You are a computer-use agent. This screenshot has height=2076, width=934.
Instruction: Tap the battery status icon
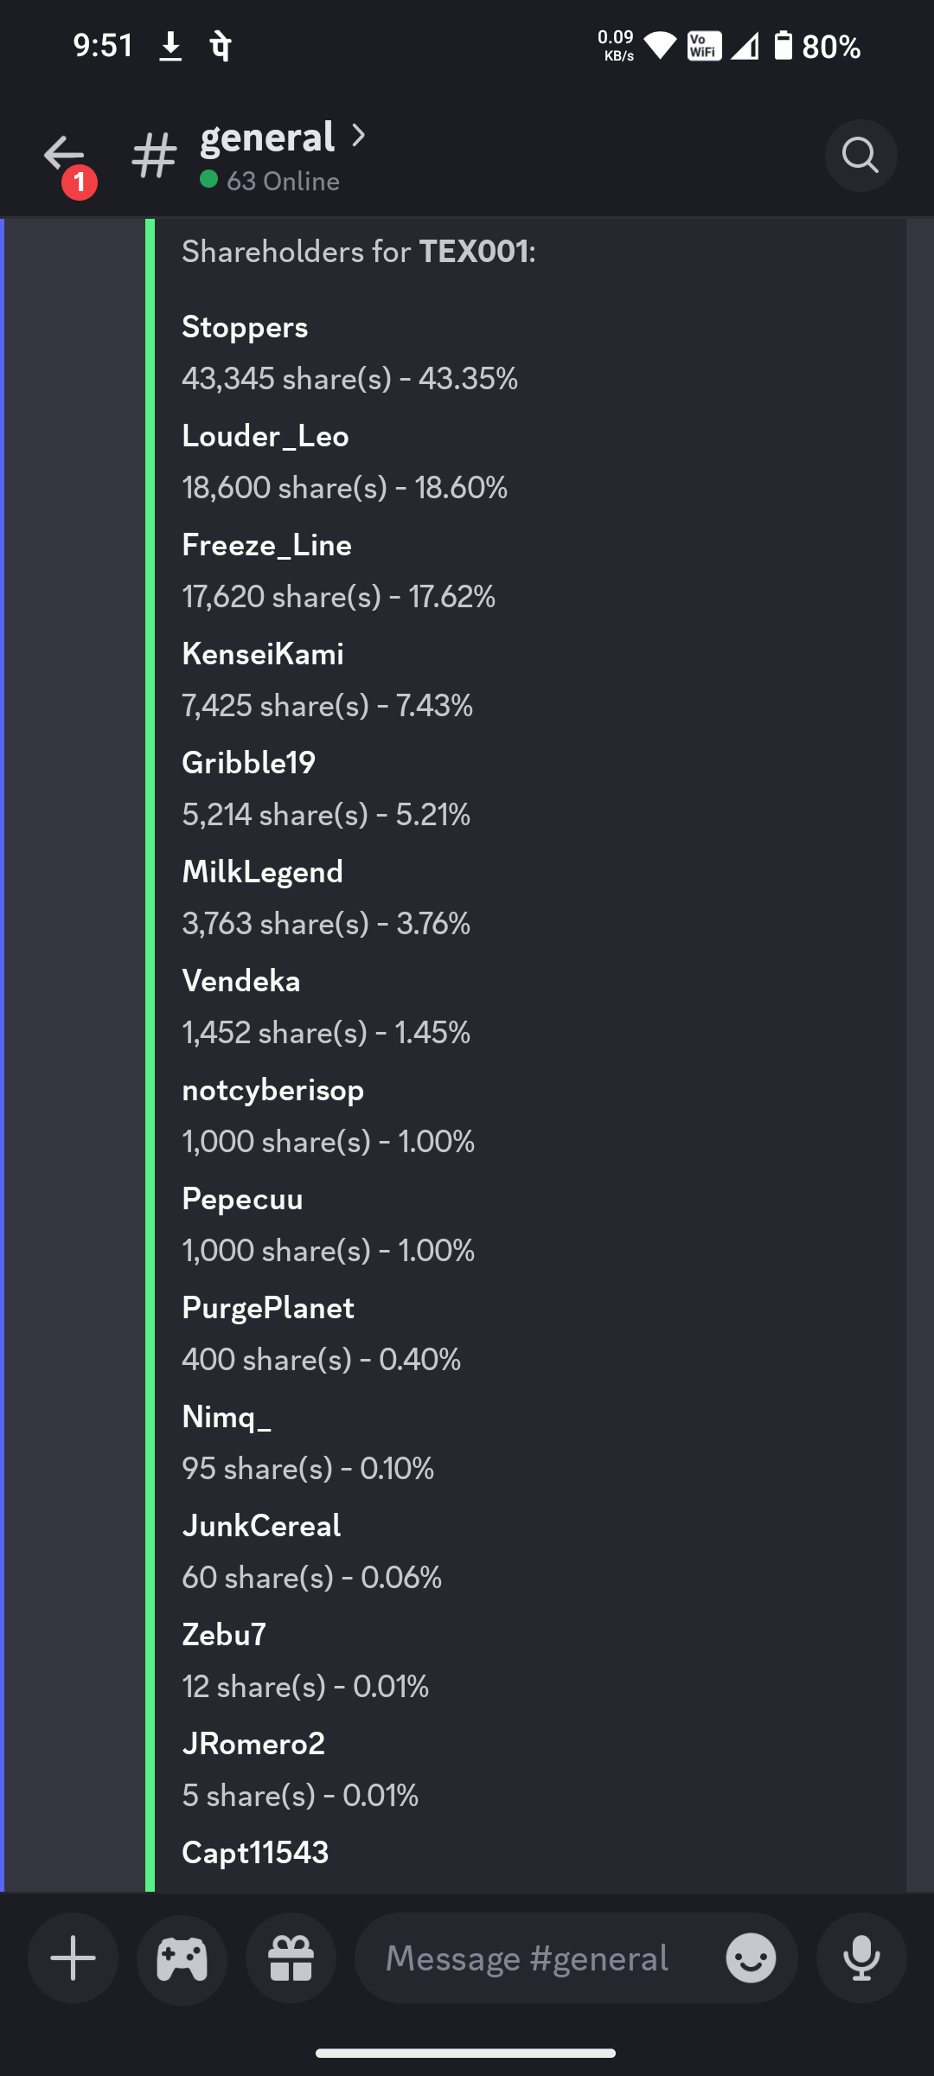783,45
